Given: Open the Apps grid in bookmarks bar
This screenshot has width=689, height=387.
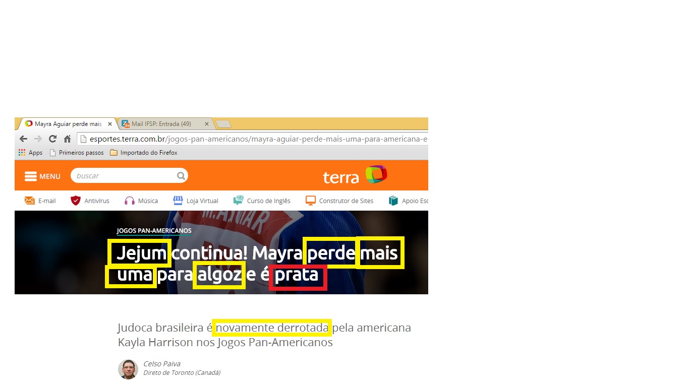Looking at the screenshot, I should click(x=30, y=153).
